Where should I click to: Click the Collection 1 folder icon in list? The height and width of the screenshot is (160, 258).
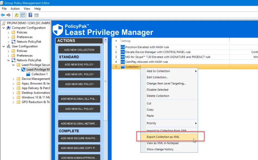click(x=123, y=67)
